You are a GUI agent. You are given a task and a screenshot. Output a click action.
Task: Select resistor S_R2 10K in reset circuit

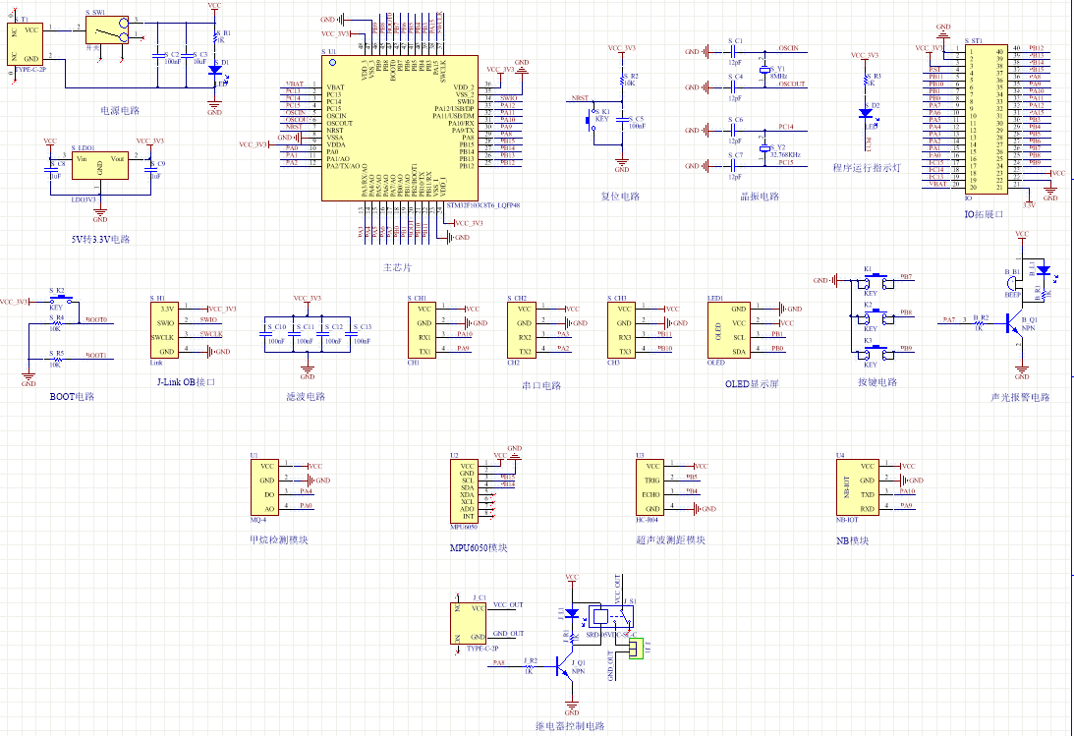[622, 81]
